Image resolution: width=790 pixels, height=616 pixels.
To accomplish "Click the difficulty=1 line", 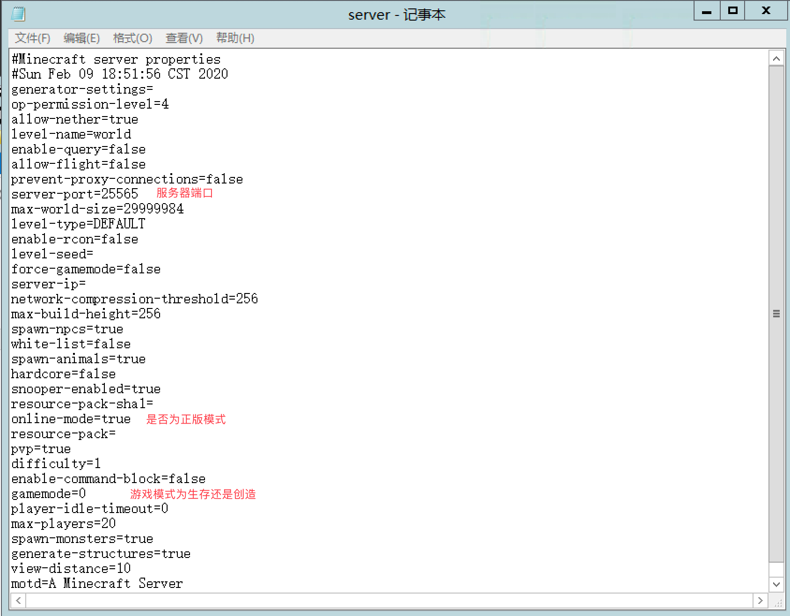I will (56, 464).
